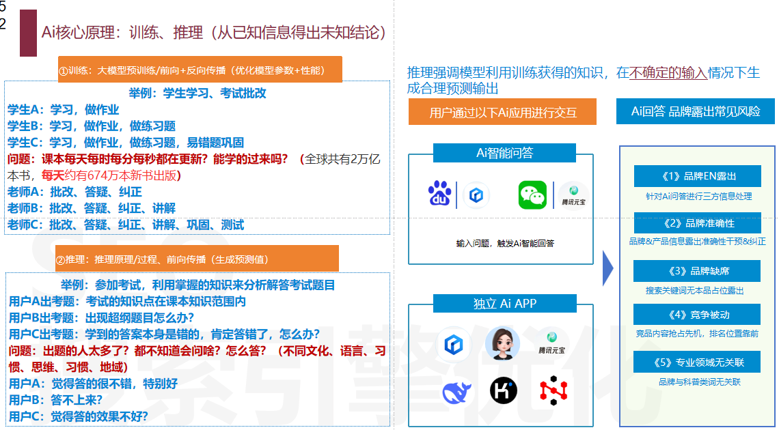This screenshot has height=430, width=779.
Task: Click the red and black node-shaped app icon
Action: coord(553,390)
